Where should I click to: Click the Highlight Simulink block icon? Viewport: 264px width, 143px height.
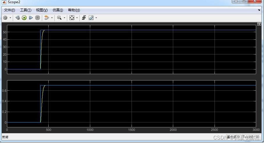coord(47,18)
